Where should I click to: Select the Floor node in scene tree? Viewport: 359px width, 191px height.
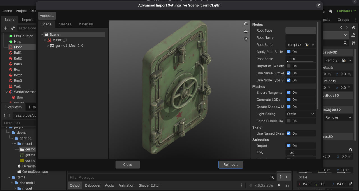(18, 47)
